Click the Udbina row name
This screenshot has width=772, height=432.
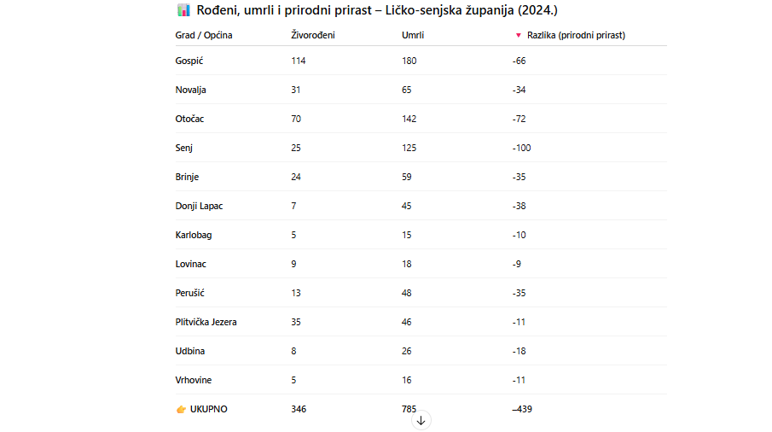[x=190, y=351]
